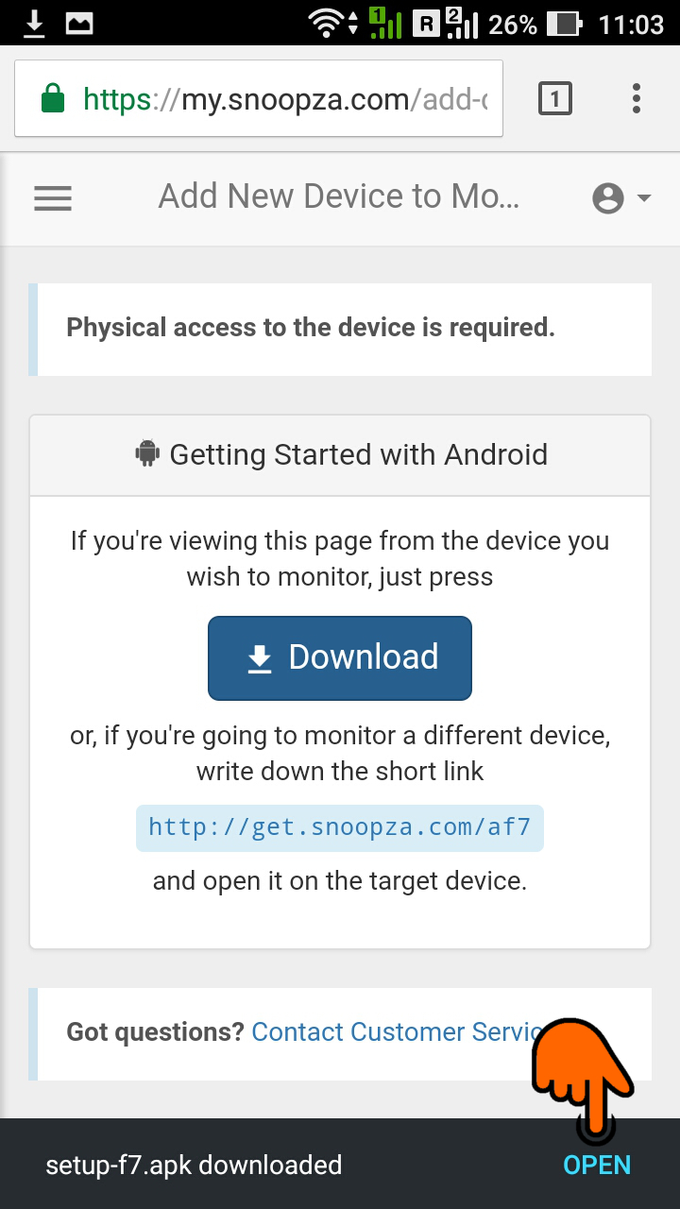Image resolution: width=680 pixels, height=1209 pixels.
Task: Tap the download arrow icon inside Download button
Action: point(260,659)
